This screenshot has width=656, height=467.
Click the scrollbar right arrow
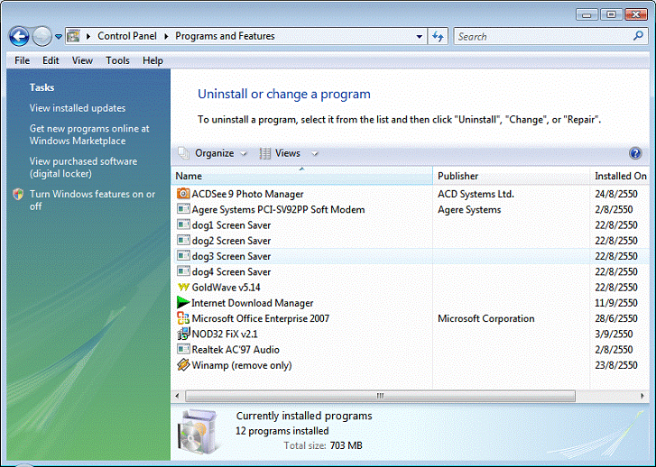click(642, 396)
